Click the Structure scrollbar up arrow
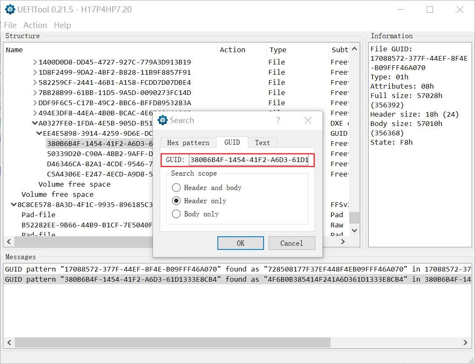The height and width of the screenshot is (364, 475). click(354, 48)
